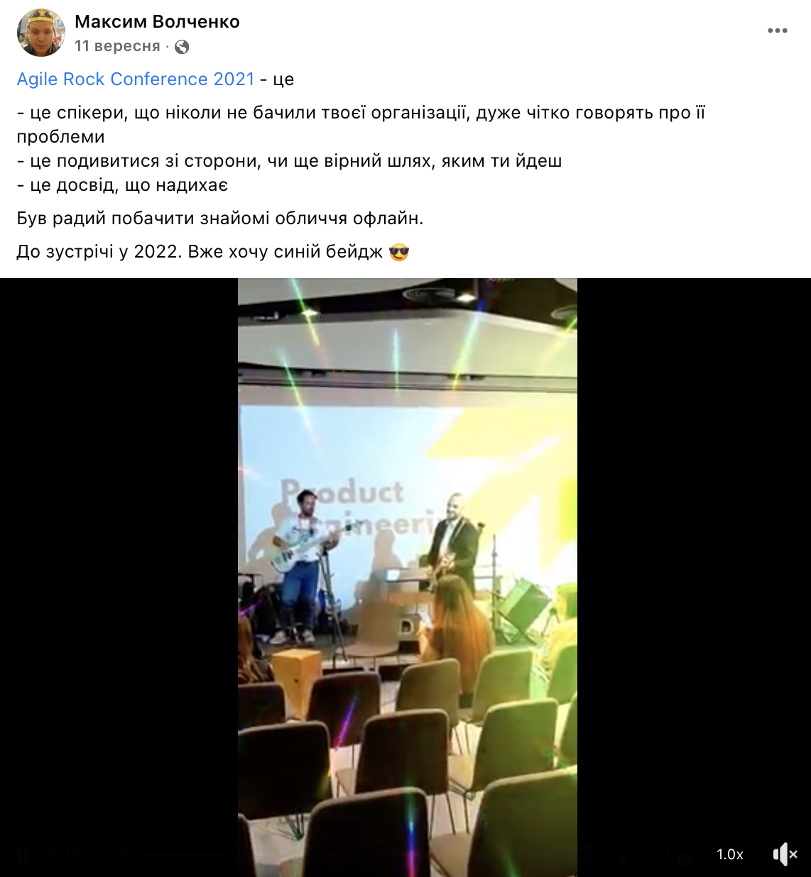
Task: Open the Максим Волченко author name link
Action: 157,22
